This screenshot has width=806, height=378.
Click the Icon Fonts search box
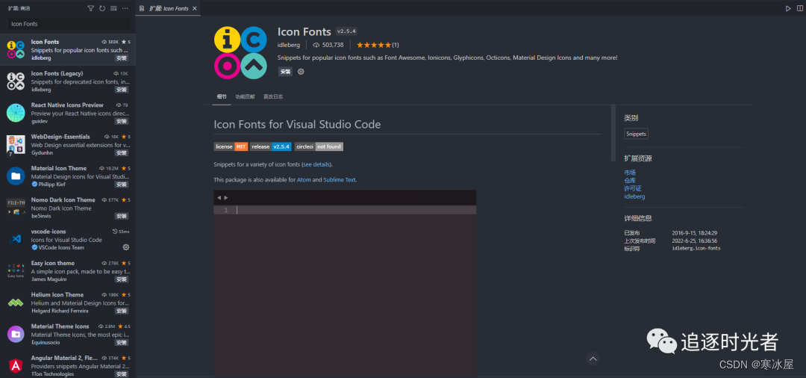pos(69,24)
